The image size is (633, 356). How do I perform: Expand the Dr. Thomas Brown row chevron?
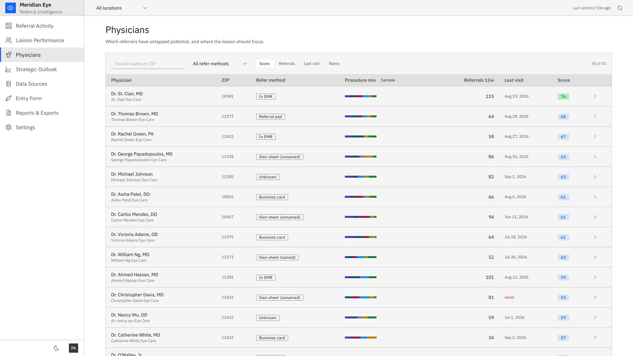click(595, 117)
